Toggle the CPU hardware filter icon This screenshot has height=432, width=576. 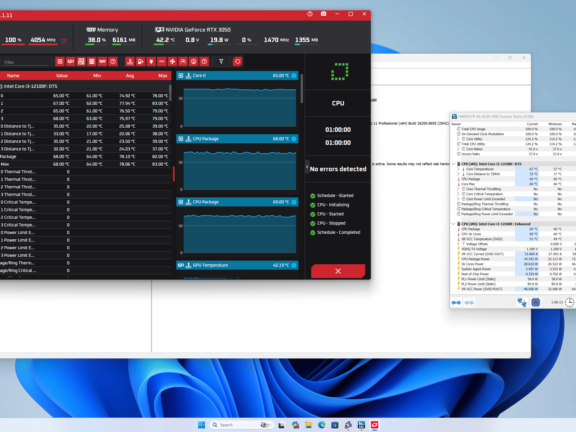click(x=60, y=61)
